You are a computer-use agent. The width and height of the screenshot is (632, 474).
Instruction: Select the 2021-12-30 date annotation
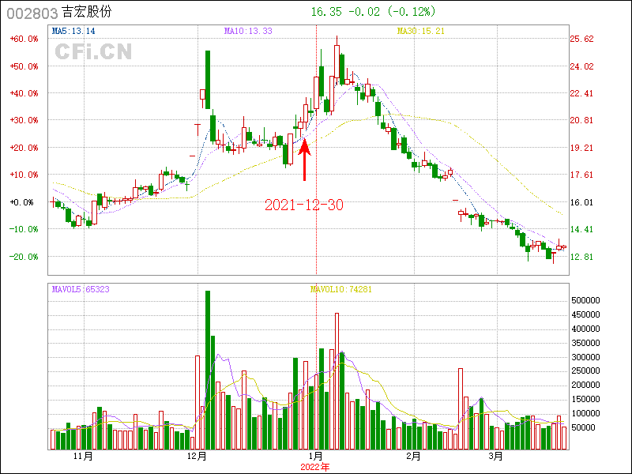304,205
